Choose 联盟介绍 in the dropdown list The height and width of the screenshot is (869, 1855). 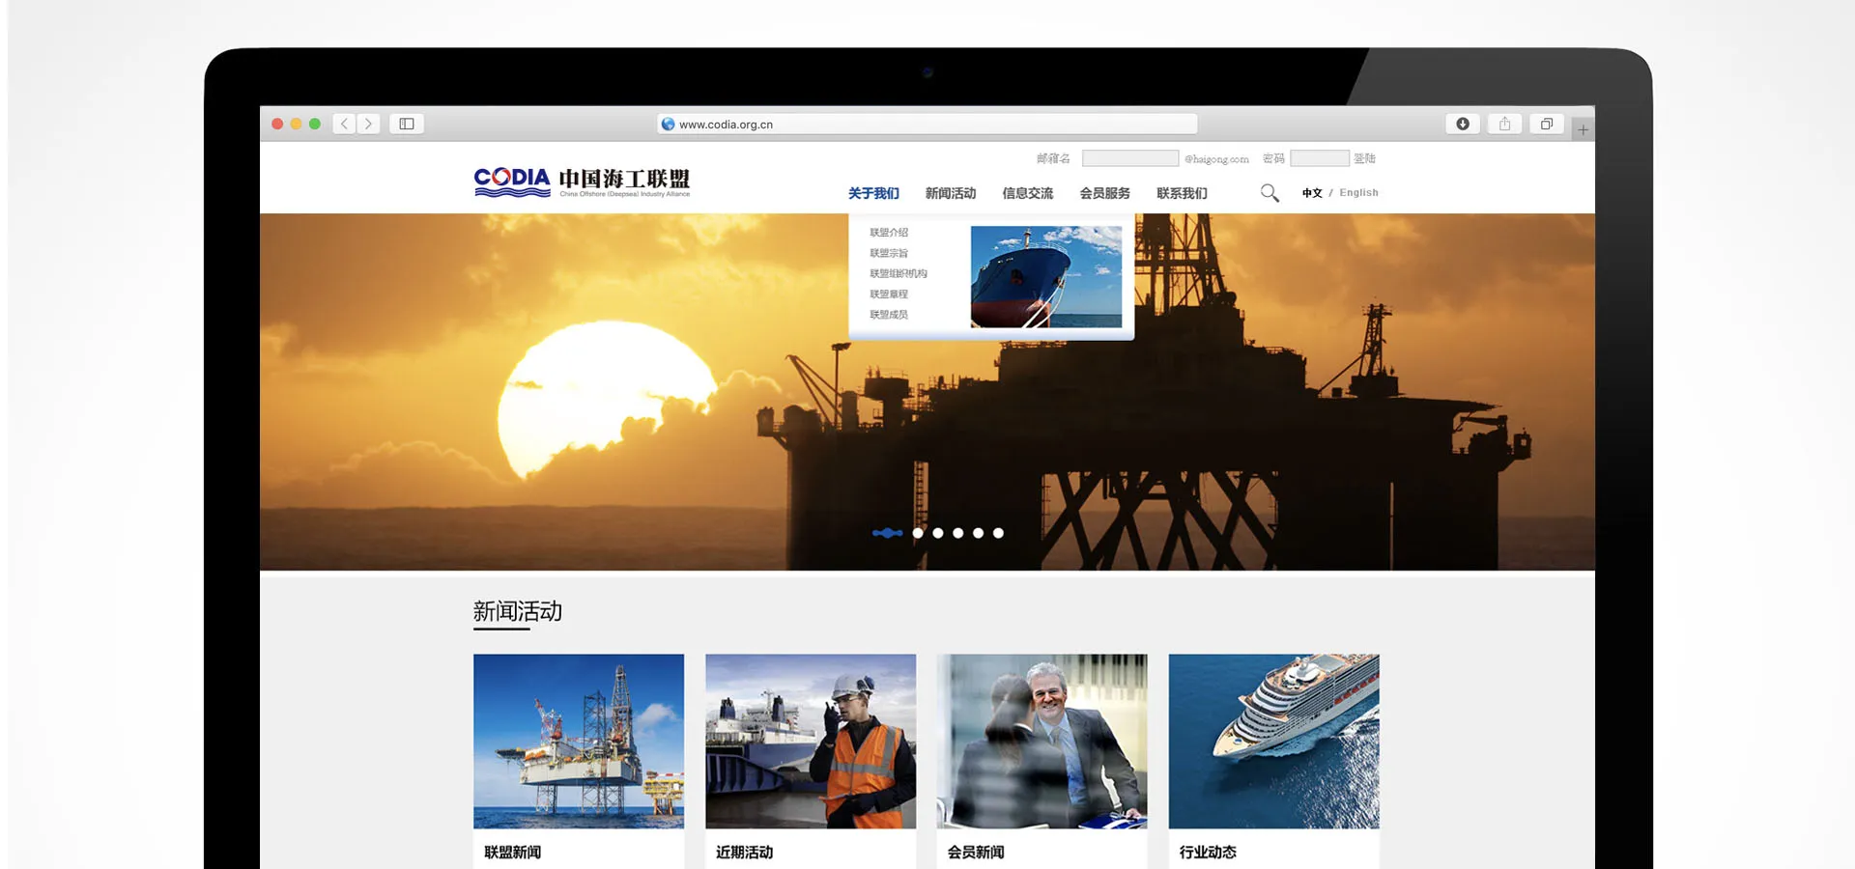pos(889,233)
